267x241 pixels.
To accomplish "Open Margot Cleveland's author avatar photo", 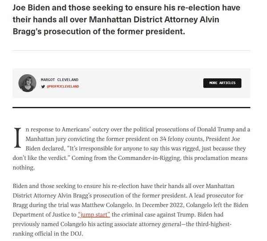I will click(27, 83).
